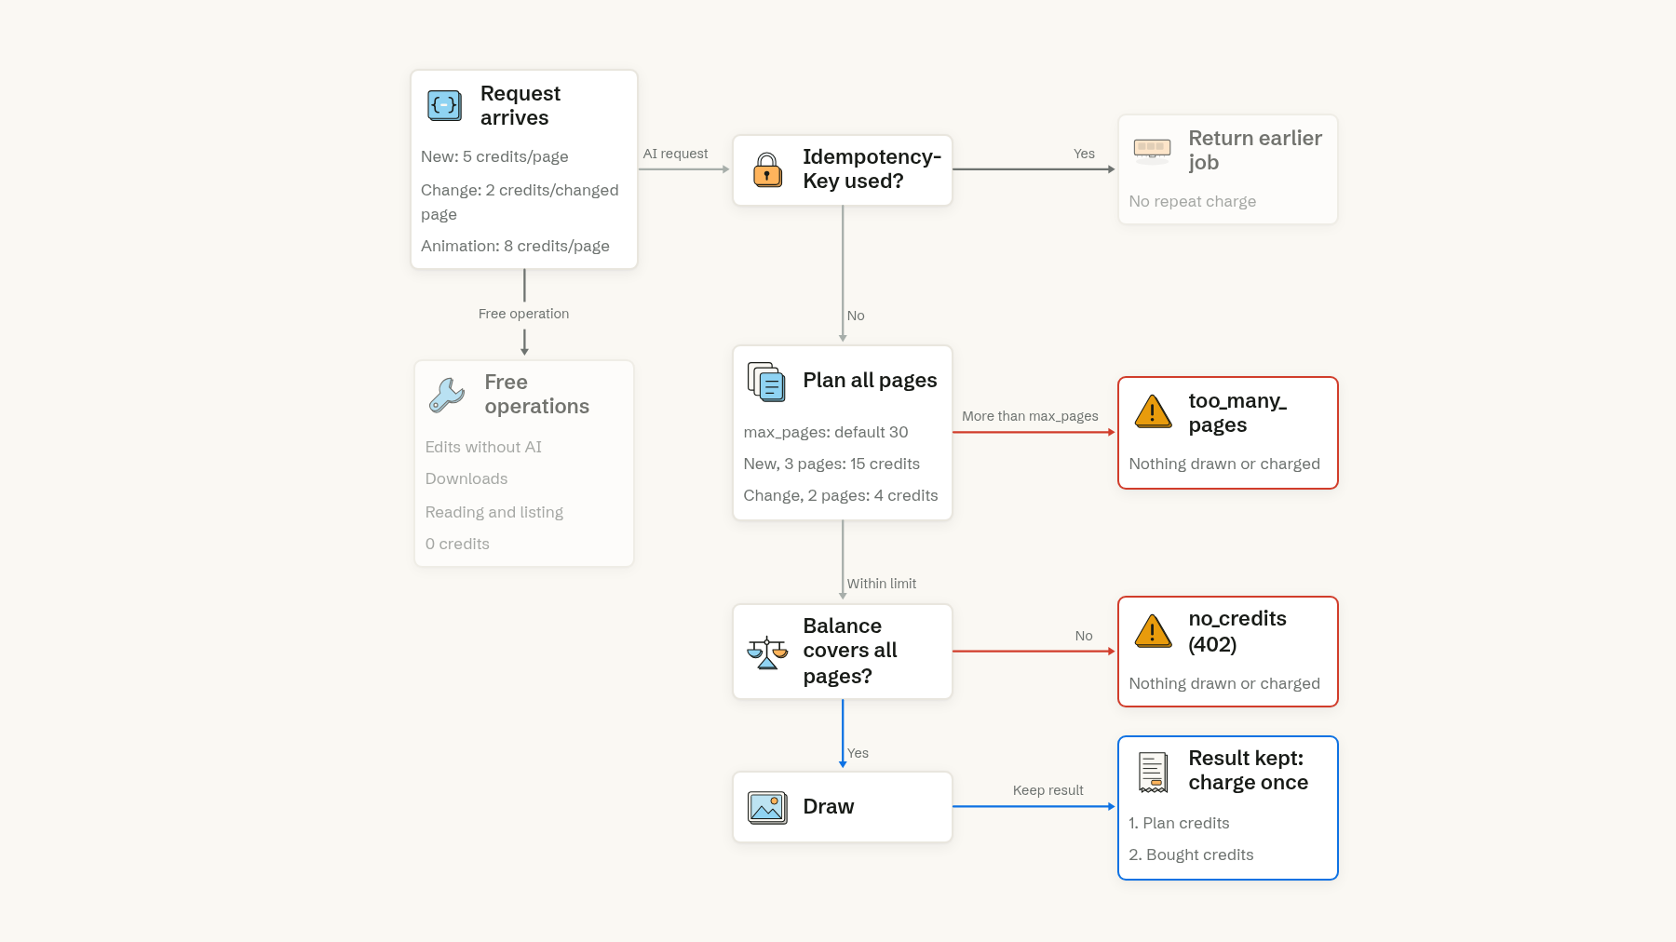The image size is (1676, 942).
Task: Select the Idempotency-Key used? heading
Action: pyautogui.click(x=872, y=168)
